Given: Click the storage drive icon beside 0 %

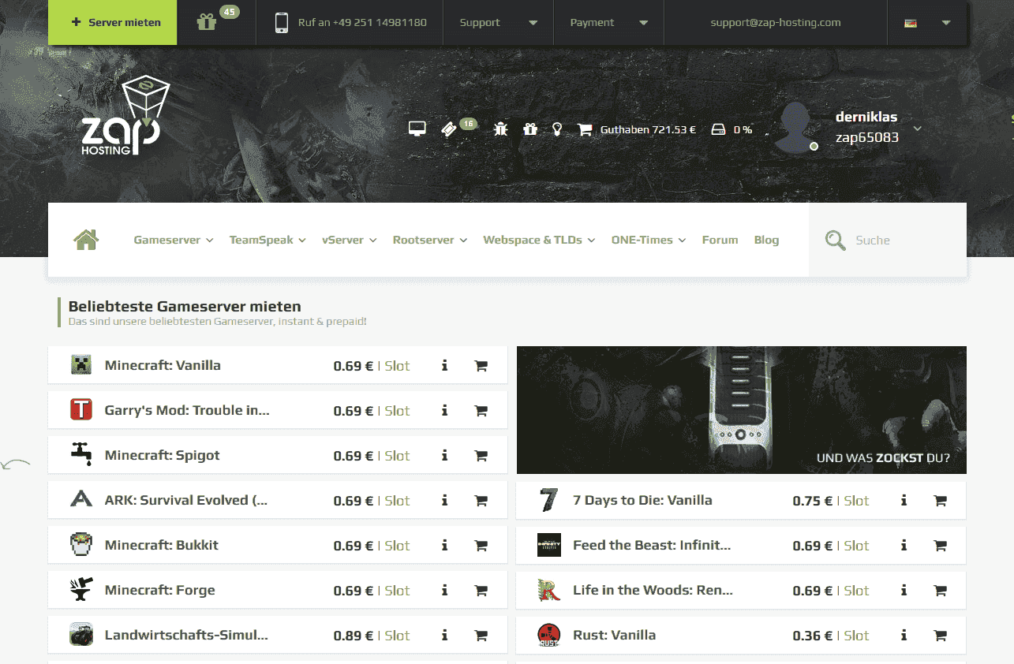Looking at the screenshot, I should [718, 129].
